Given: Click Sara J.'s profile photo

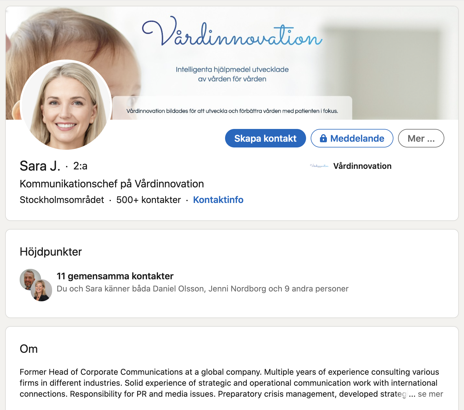Looking at the screenshot, I should 66,105.
